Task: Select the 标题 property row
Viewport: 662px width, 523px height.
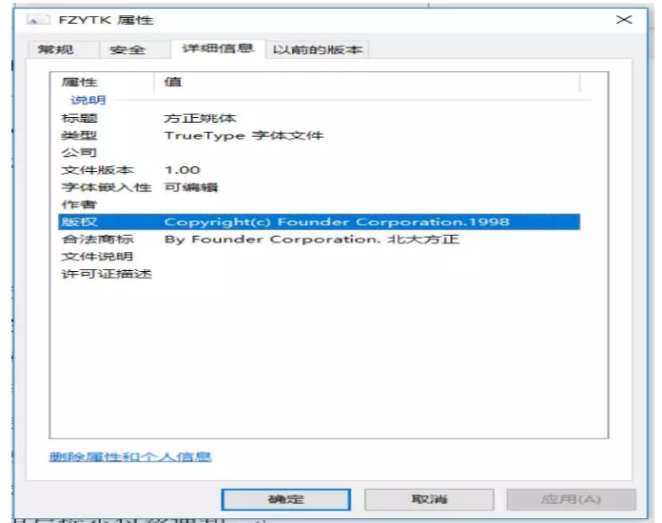Action: (80, 119)
